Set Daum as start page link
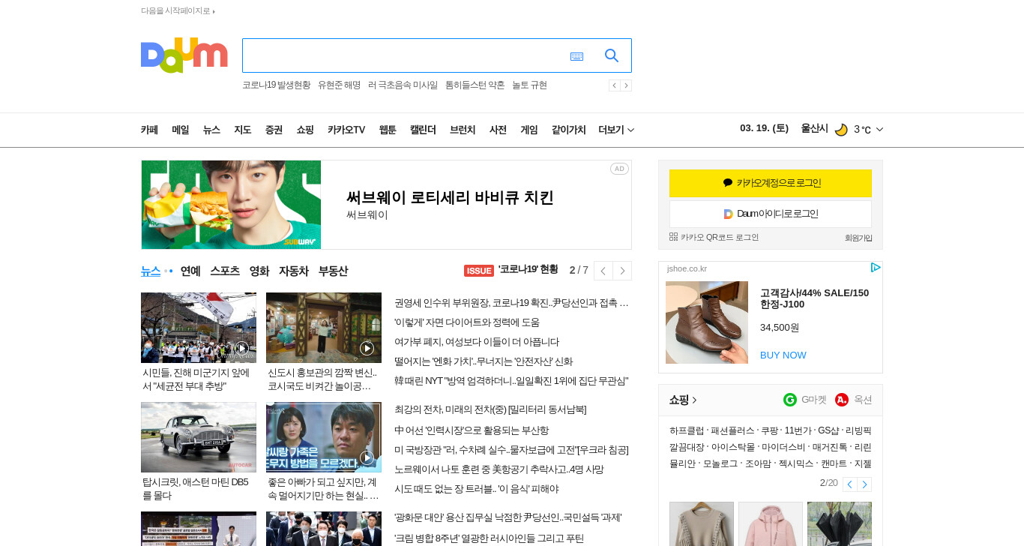The width and height of the screenshot is (1024, 546). pos(178,11)
